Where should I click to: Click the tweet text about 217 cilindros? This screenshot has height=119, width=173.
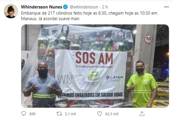tap(89, 16)
